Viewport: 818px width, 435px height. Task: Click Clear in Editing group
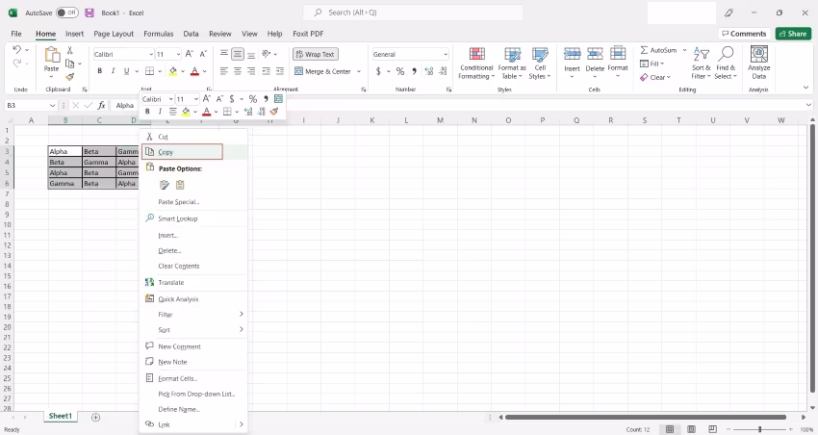655,77
